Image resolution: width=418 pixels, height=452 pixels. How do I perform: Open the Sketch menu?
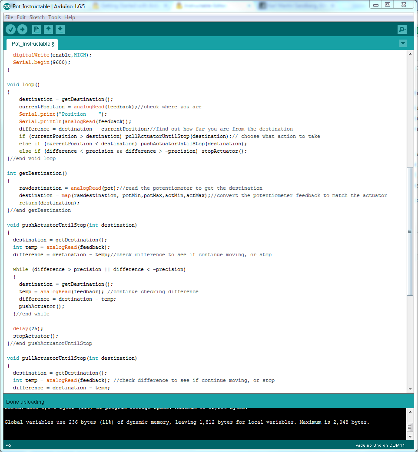click(x=37, y=17)
